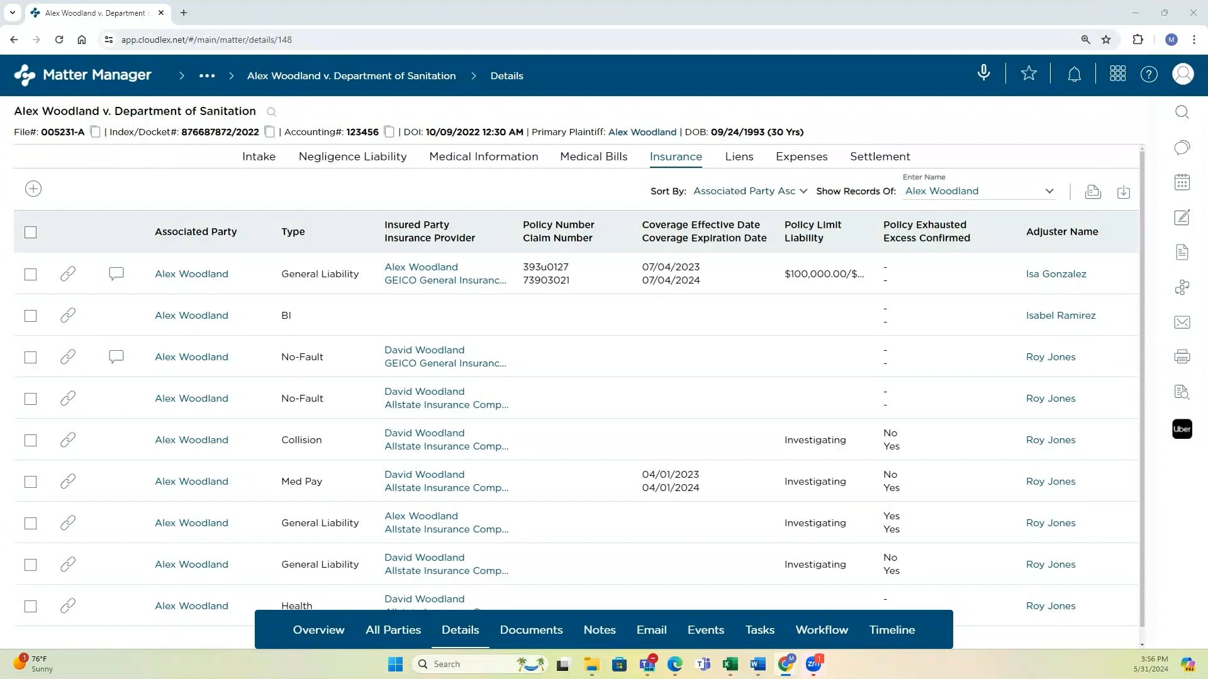Viewport: 1208px width, 679px height.
Task: Open the notifications bell icon
Action: pos(1074,75)
